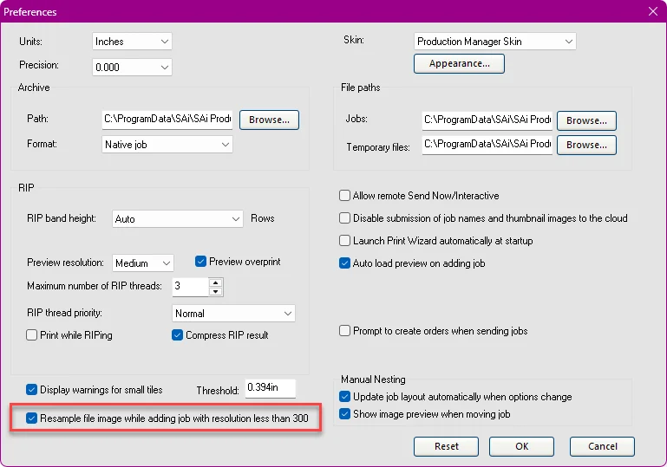Click the Temporary files path field

click(x=487, y=145)
